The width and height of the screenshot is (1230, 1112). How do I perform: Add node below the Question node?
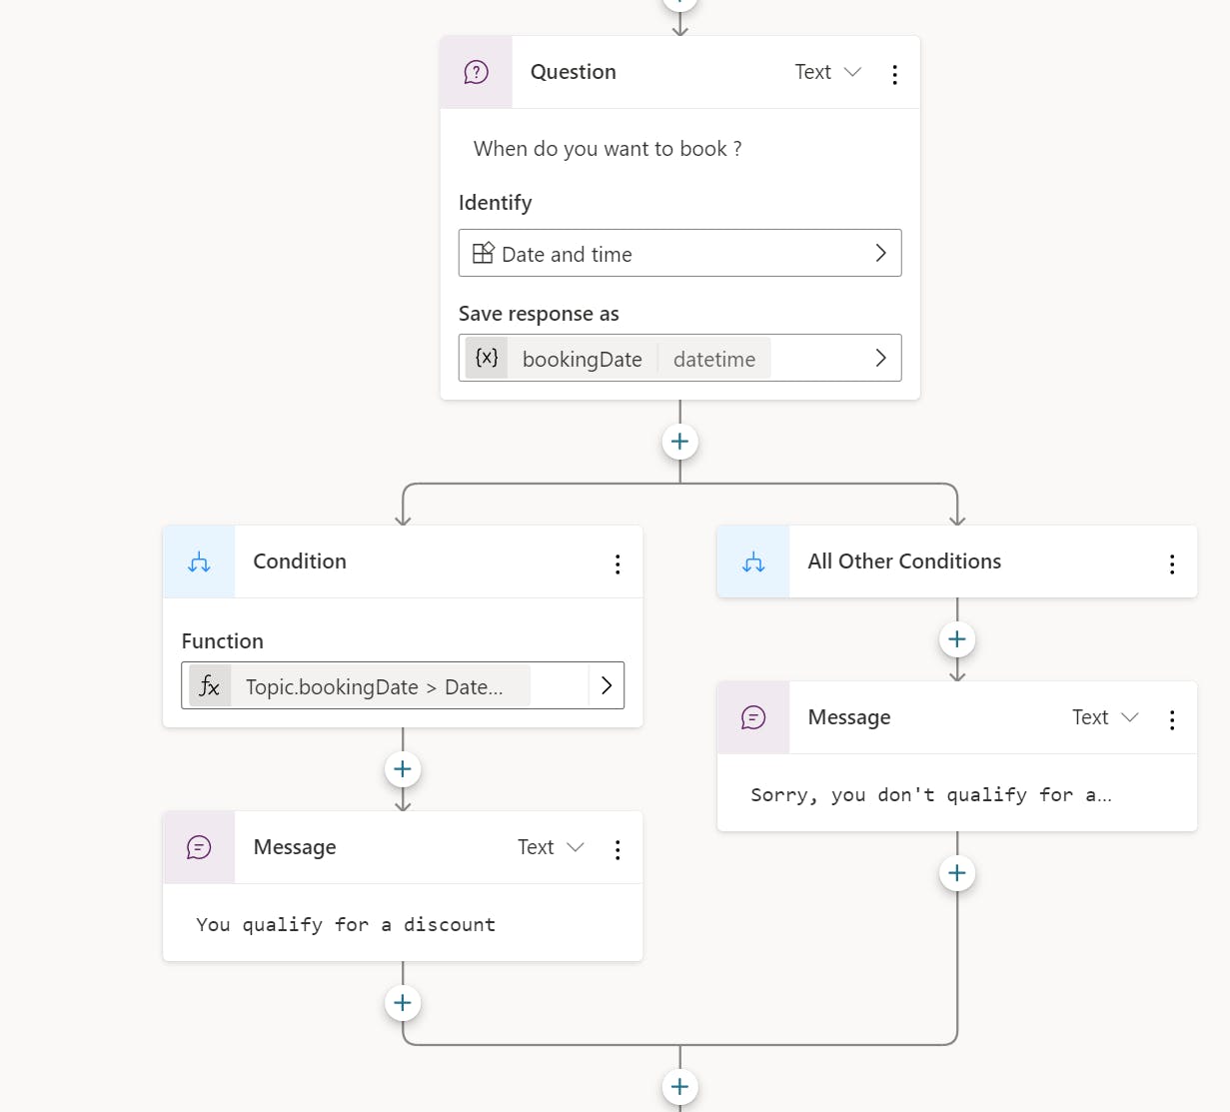tap(680, 442)
